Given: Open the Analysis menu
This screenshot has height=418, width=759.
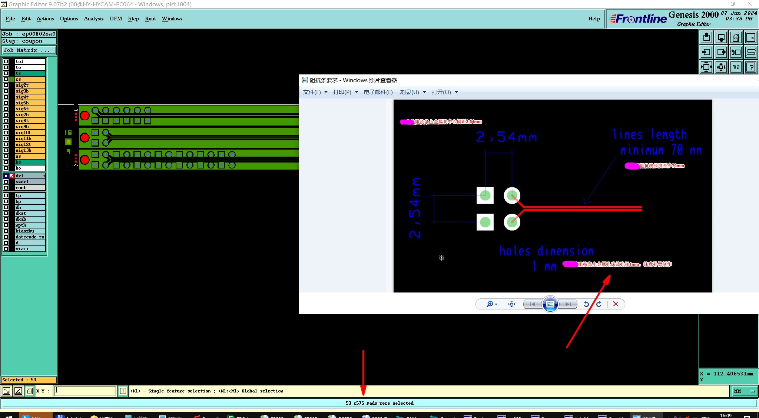Looking at the screenshot, I should 93,19.
